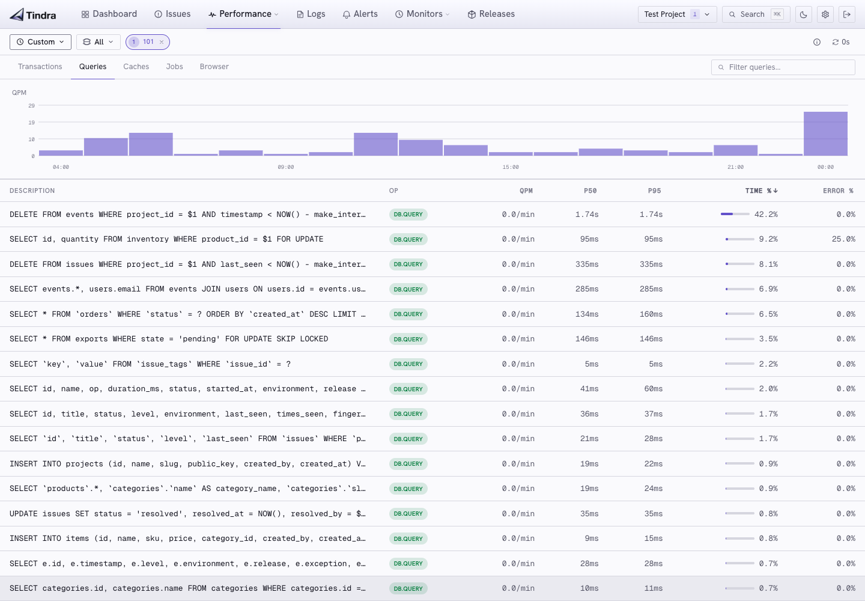Open the All environments dropdown

click(98, 42)
